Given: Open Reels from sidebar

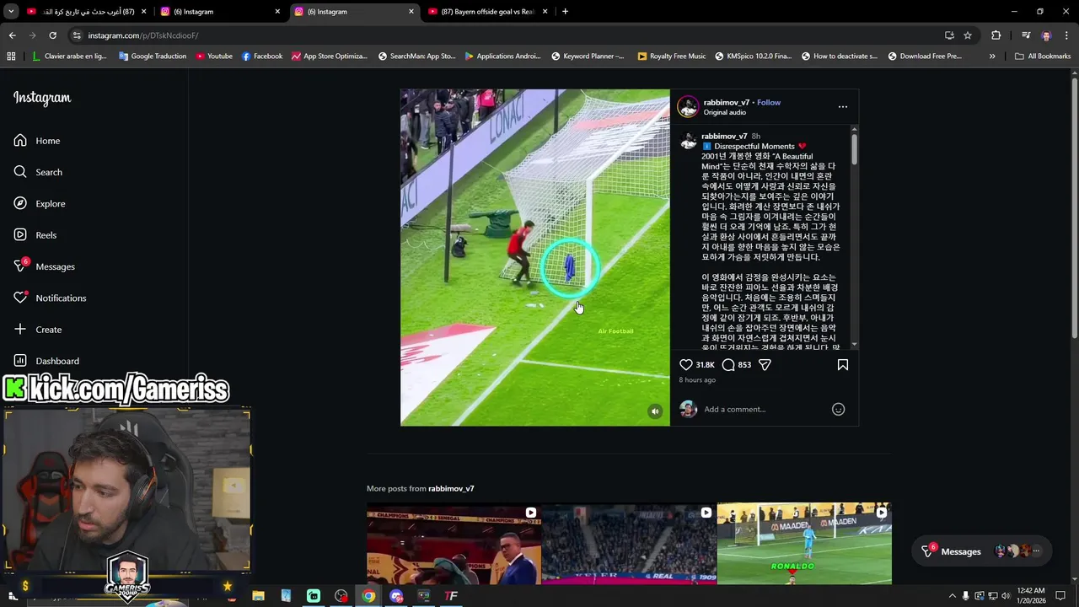Looking at the screenshot, I should coord(35,235).
